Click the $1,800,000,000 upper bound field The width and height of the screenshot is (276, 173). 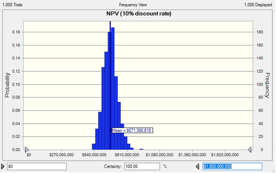232,166
